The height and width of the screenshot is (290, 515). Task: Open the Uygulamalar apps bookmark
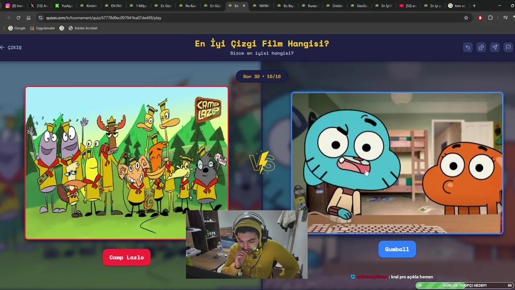tap(42, 28)
